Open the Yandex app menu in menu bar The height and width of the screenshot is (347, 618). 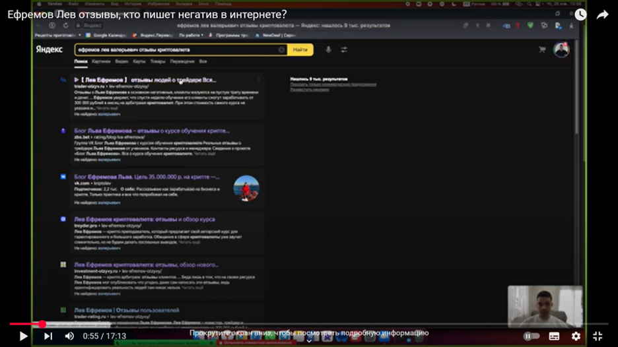coord(54,4)
